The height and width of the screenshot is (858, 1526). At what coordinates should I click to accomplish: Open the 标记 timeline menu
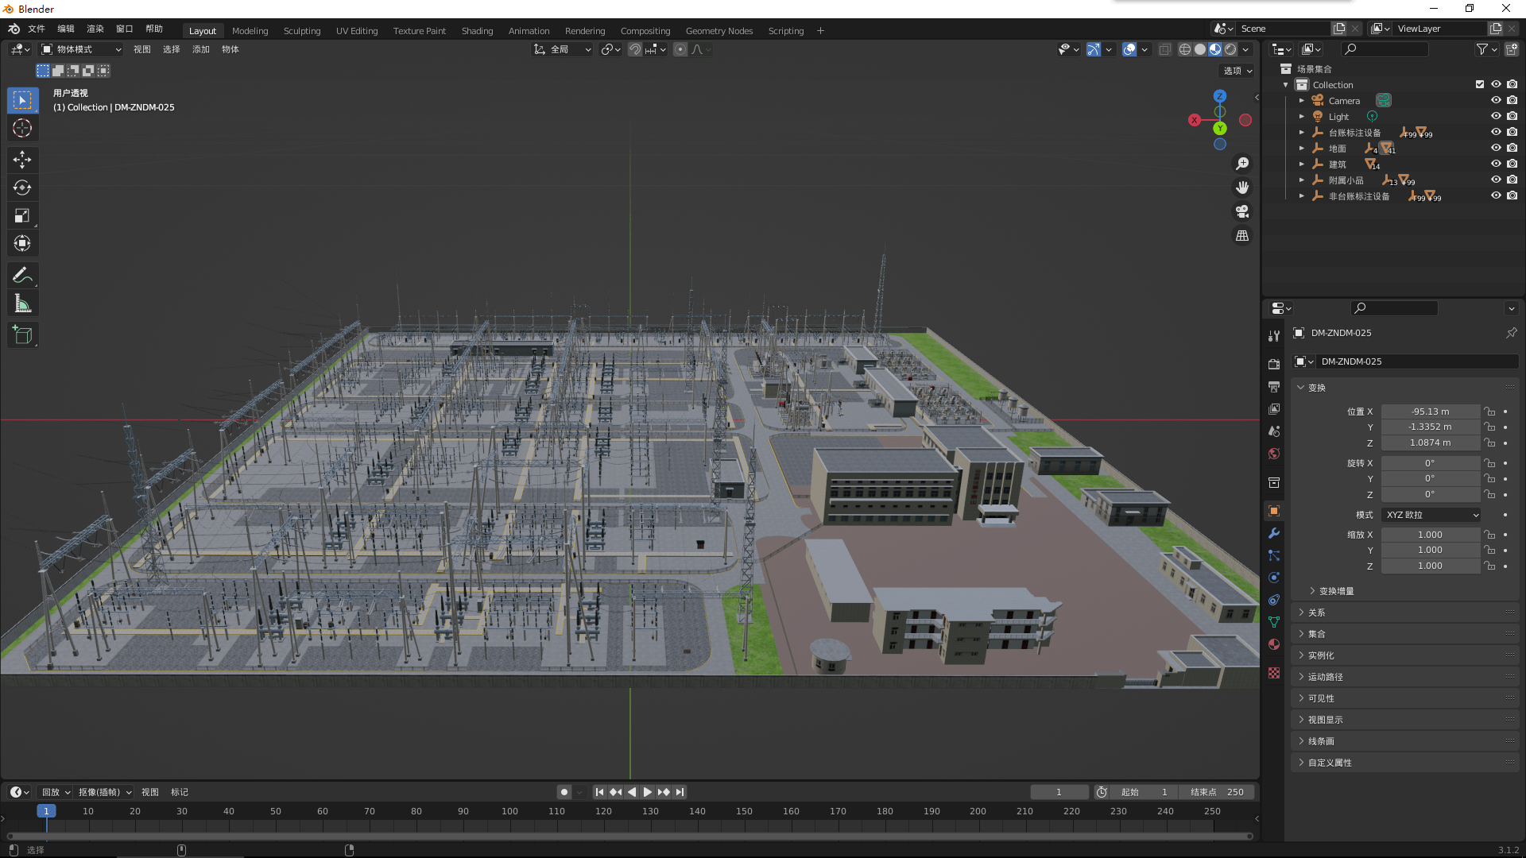[180, 792]
